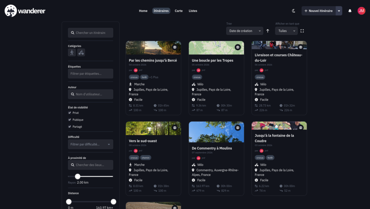Reverse sort order arrow

coord(268,31)
